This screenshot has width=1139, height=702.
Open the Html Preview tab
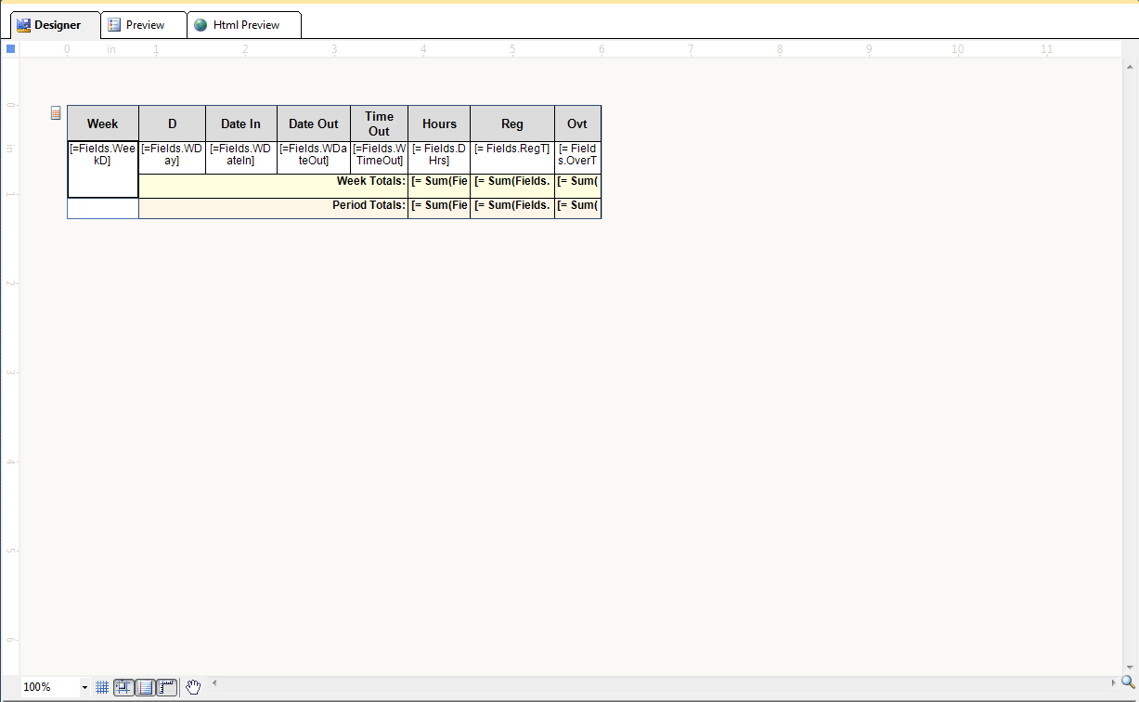pos(244,25)
